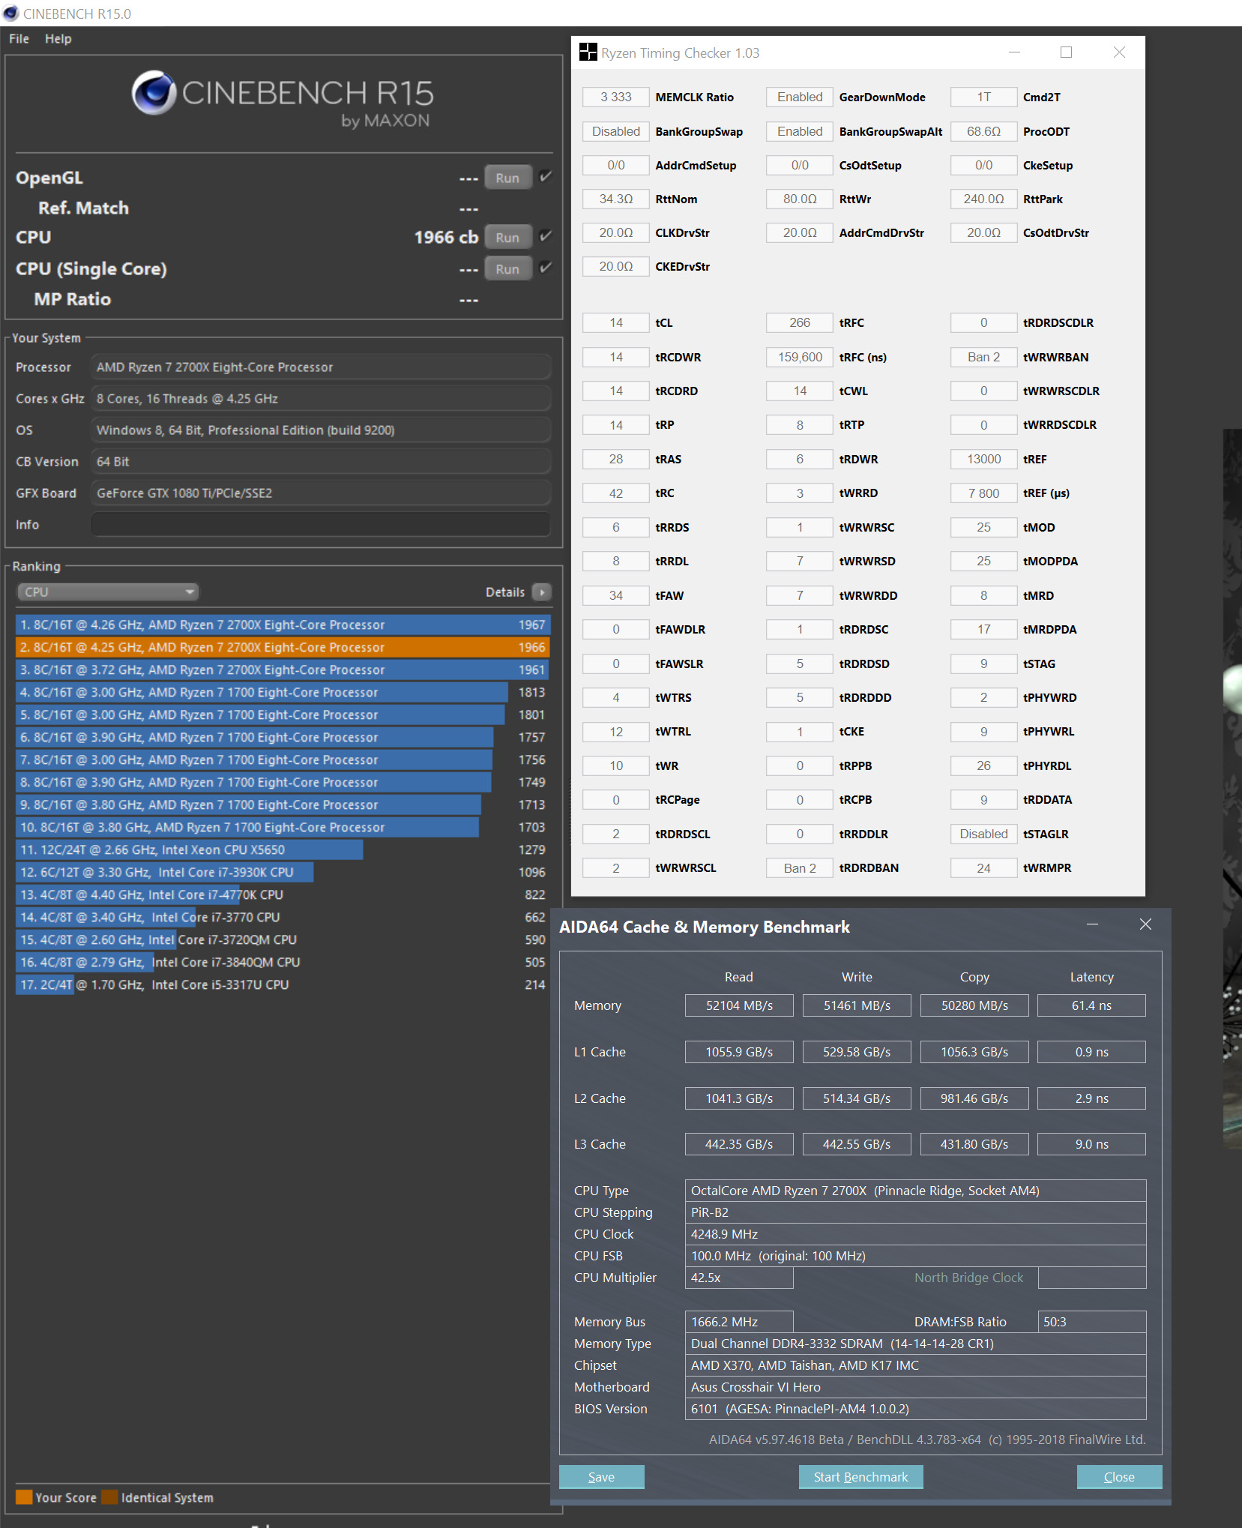This screenshot has height=1528, width=1242.
Task: Expand ranking Details with the arrow button
Action: [x=541, y=592]
